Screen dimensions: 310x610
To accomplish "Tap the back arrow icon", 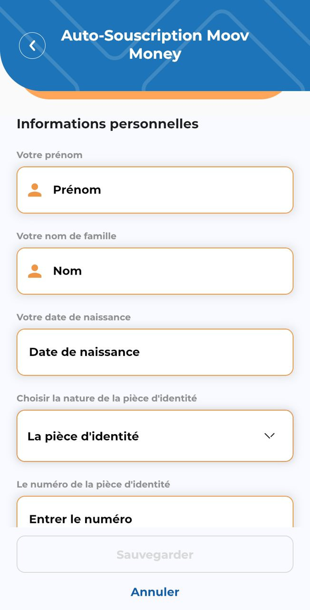I will click(32, 46).
